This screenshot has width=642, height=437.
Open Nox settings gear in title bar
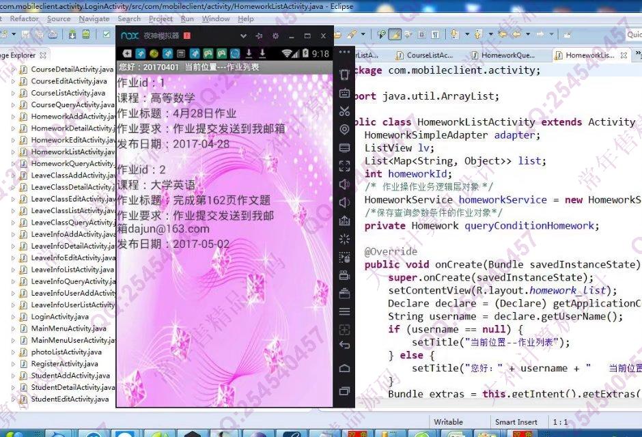(275, 36)
